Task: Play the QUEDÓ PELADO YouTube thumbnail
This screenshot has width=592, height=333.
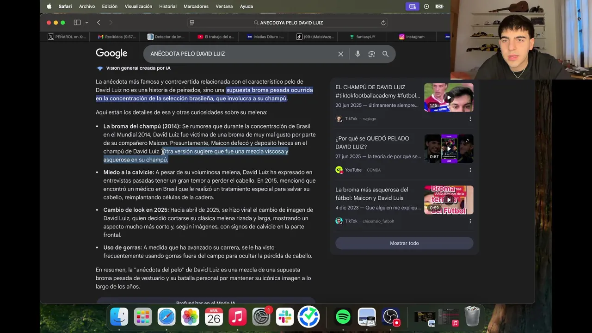Action: tap(449, 149)
